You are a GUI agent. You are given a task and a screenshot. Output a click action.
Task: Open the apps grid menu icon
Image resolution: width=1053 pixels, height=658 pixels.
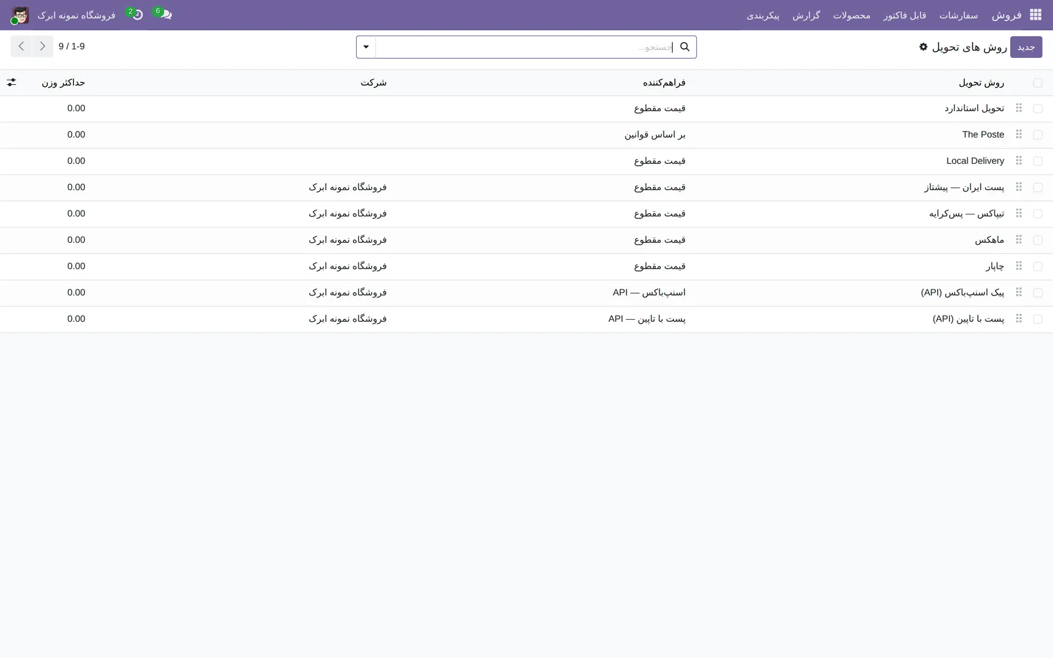[x=1035, y=14]
